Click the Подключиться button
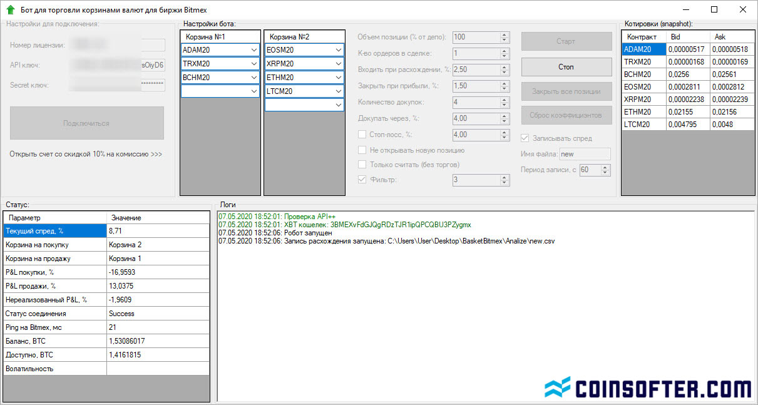Image resolution: width=758 pixels, height=405 pixels. pos(86,123)
